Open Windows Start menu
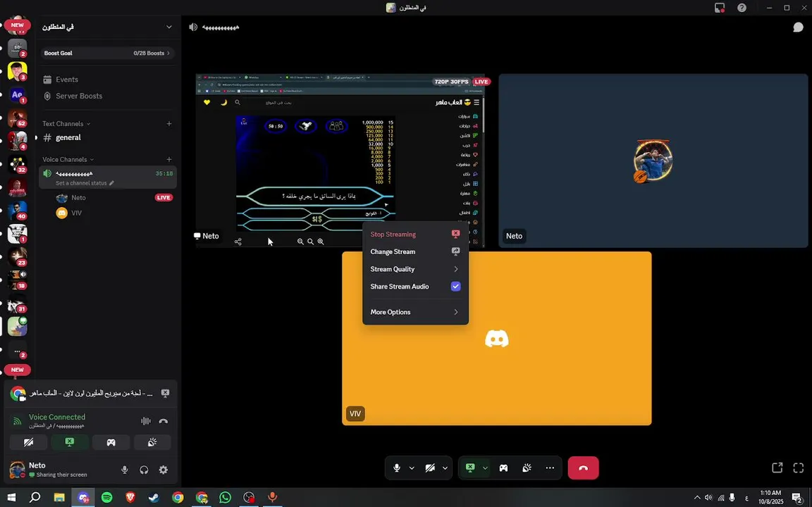 11,497
